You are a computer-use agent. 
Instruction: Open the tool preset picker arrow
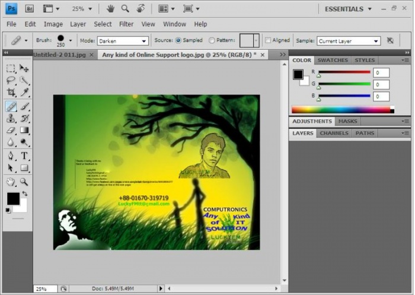coord(26,40)
